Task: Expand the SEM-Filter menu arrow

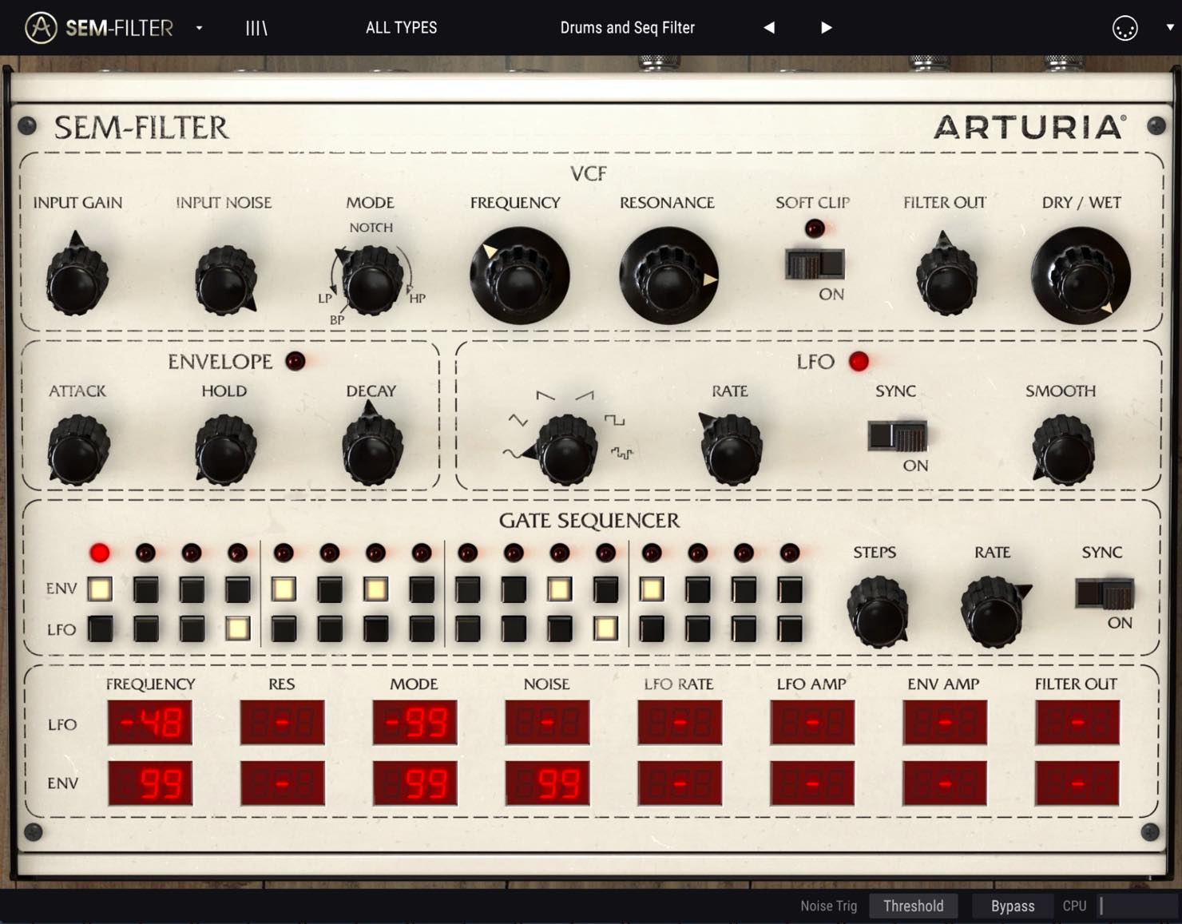Action: [199, 28]
